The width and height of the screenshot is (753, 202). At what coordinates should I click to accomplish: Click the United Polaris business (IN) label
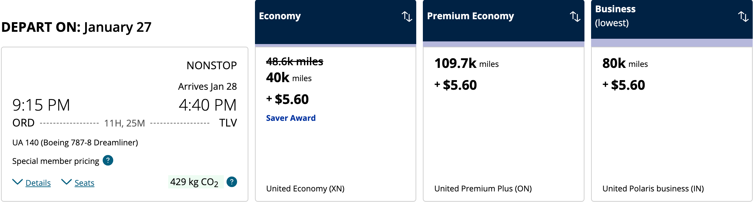point(653,188)
